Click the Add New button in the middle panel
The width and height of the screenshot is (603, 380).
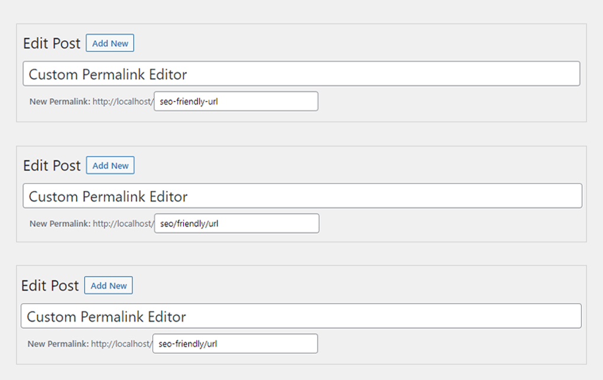(110, 165)
